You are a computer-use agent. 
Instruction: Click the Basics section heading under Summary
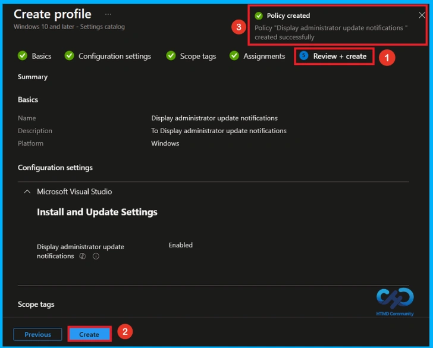coord(28,100)
